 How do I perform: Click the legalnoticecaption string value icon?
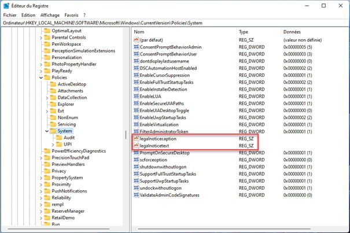(x=136, y=139)
